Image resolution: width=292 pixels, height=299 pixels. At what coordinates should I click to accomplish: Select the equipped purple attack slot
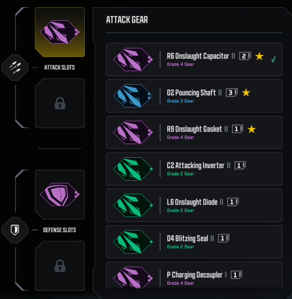pyautogui.click(x=60, y=32)
